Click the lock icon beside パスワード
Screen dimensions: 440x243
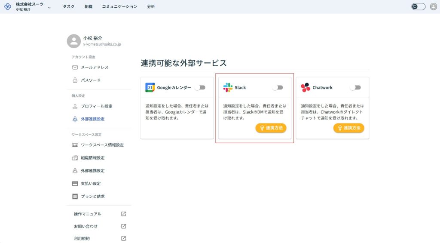pyautogui.click(x=75, y=80)
